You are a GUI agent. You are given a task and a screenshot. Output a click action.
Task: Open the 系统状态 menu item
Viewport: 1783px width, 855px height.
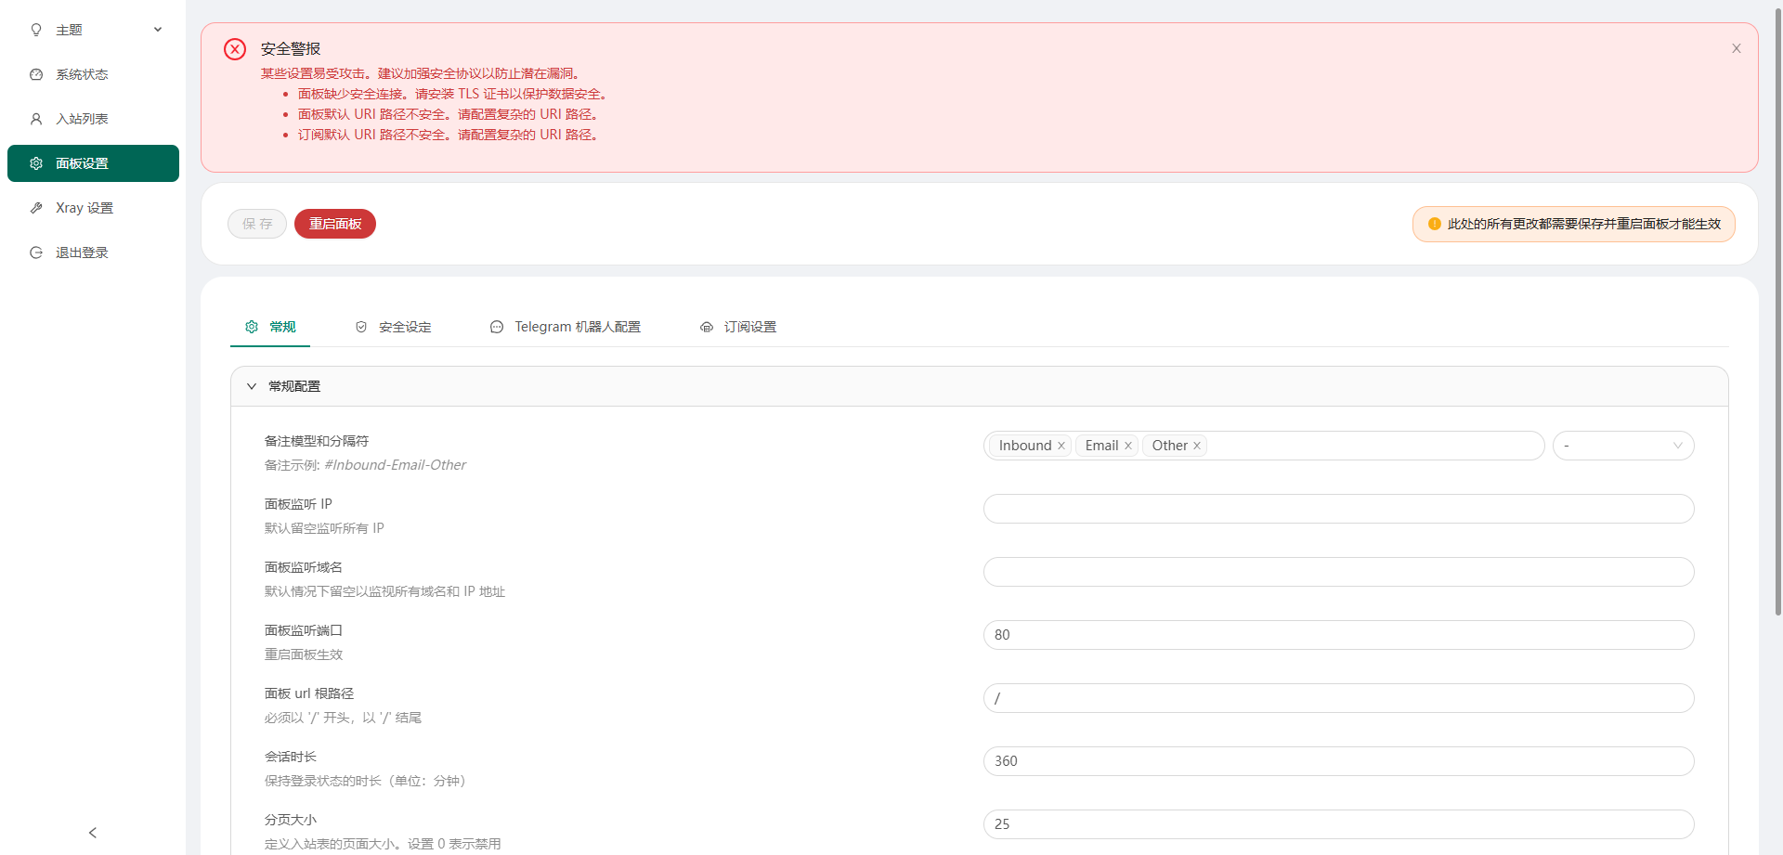pos(93,74)
